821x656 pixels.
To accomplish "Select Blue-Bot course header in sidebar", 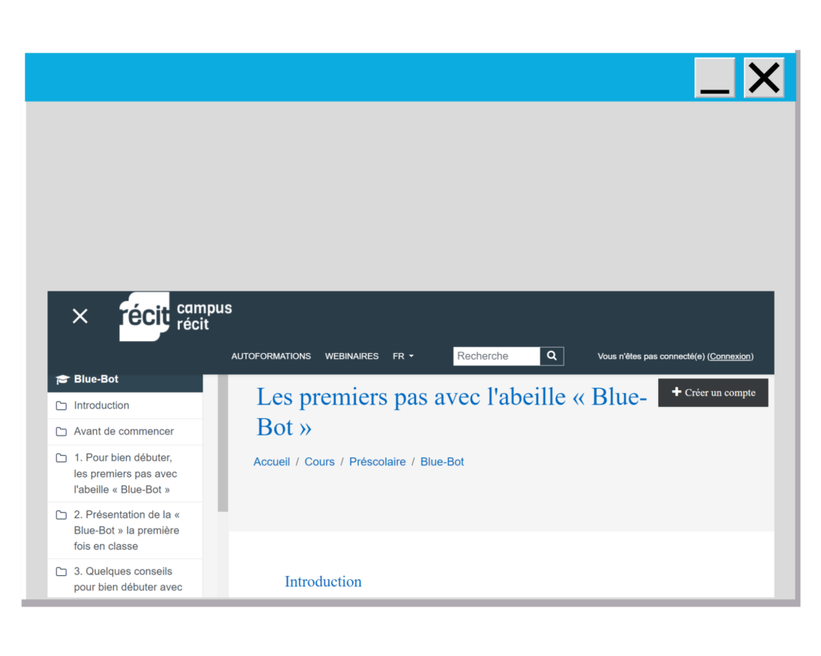I will pyautogui.click(x=125, y=381).
